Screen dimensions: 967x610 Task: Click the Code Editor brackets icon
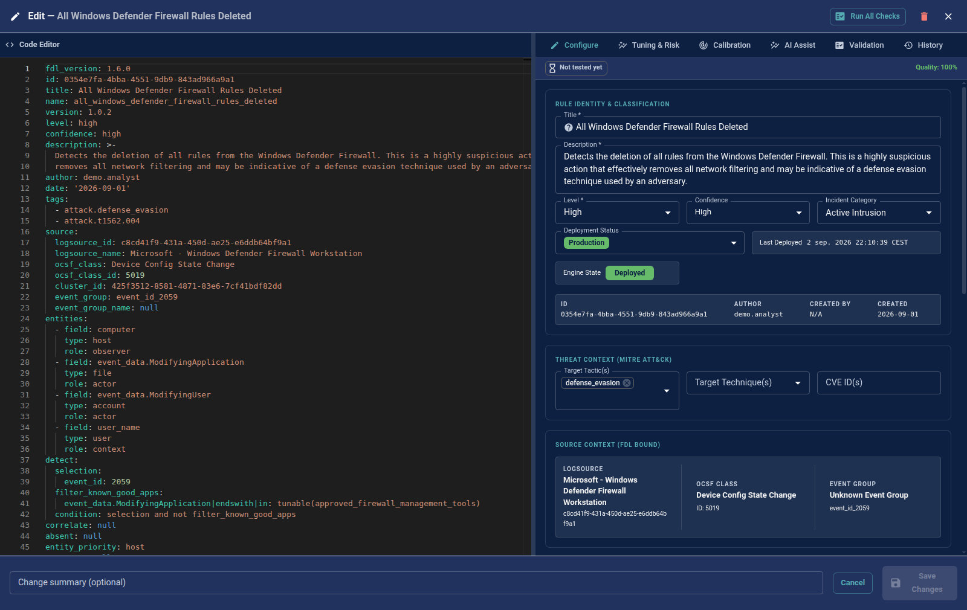[x=10, y=45]
